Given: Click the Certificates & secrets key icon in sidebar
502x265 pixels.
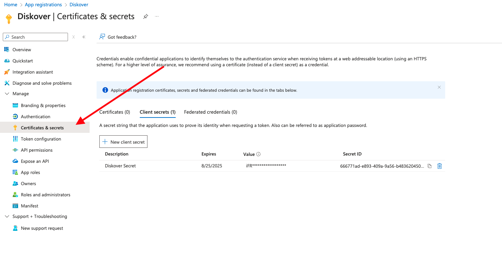Looking at the screenshot, I should 15,128.
